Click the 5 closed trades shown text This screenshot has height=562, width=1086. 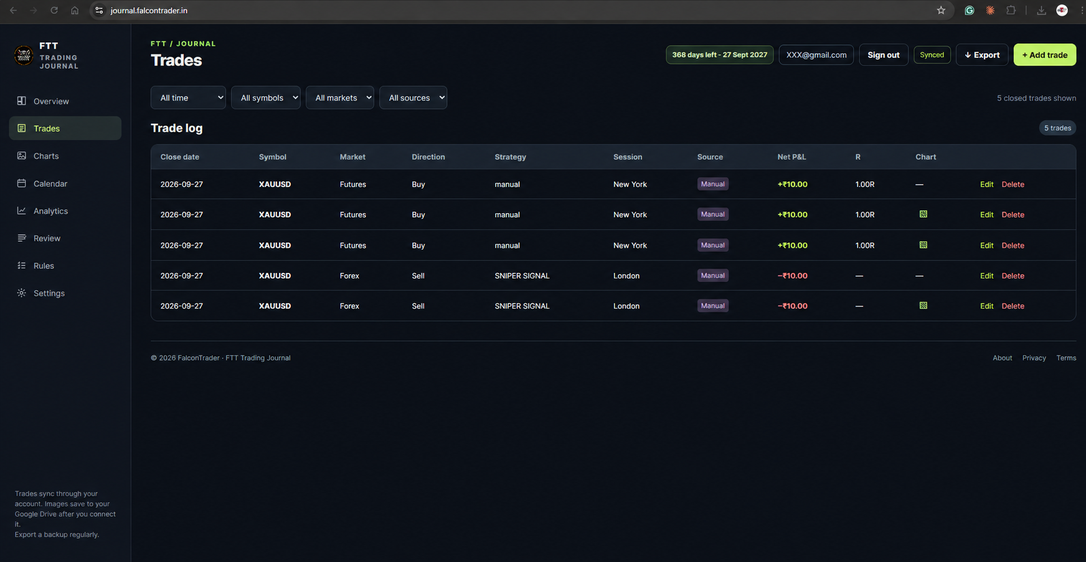click(1036, 98)
